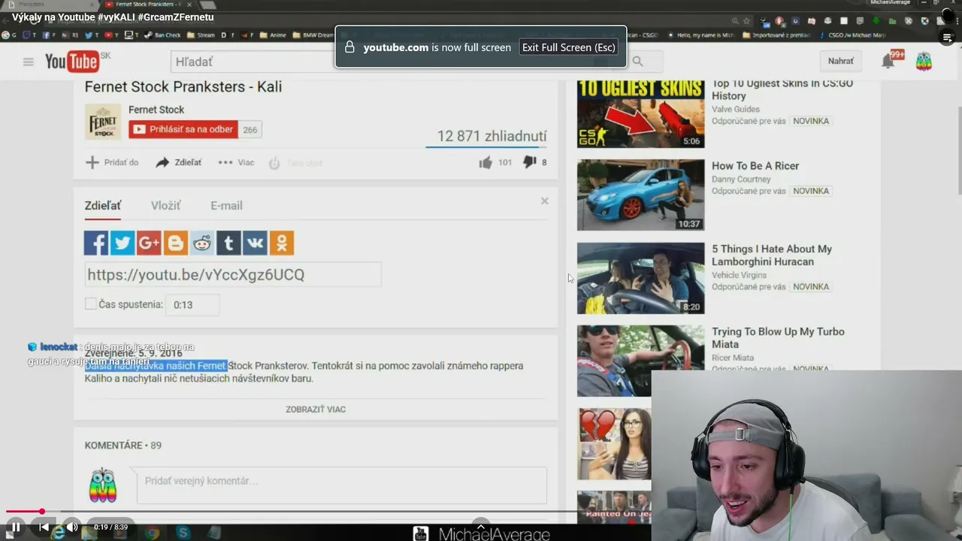Subscribe with Prihlásiť sa na odber

pyautogui.click(x=183, y=129)
